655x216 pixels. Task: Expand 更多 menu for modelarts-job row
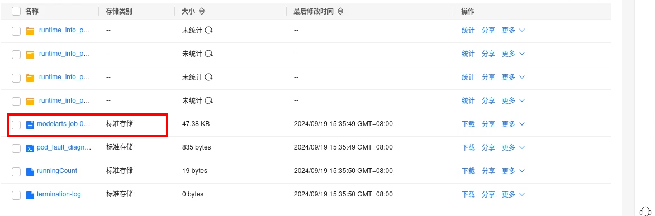coord(513,124)
